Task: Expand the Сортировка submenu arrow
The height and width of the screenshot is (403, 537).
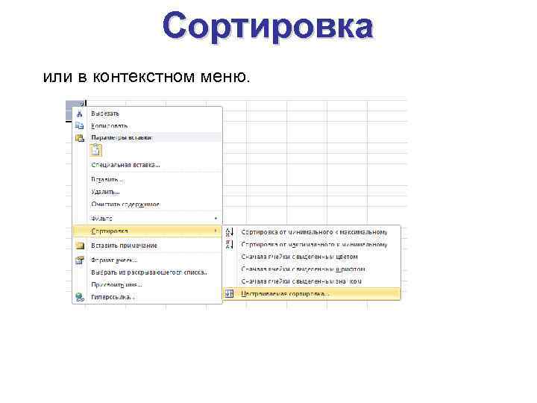Action: pos(216,231)
